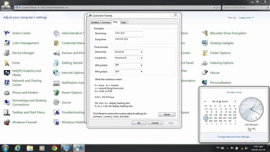Open Windows Mobility Center icon
Screen dimensions: 270x152
[57, 122]
